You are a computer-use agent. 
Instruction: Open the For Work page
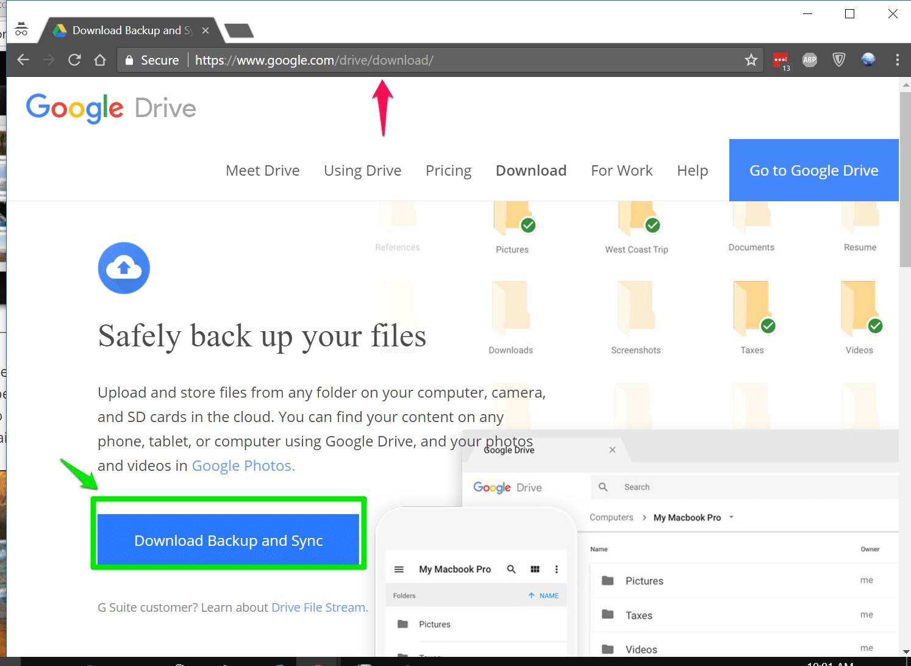click(622, 171)
